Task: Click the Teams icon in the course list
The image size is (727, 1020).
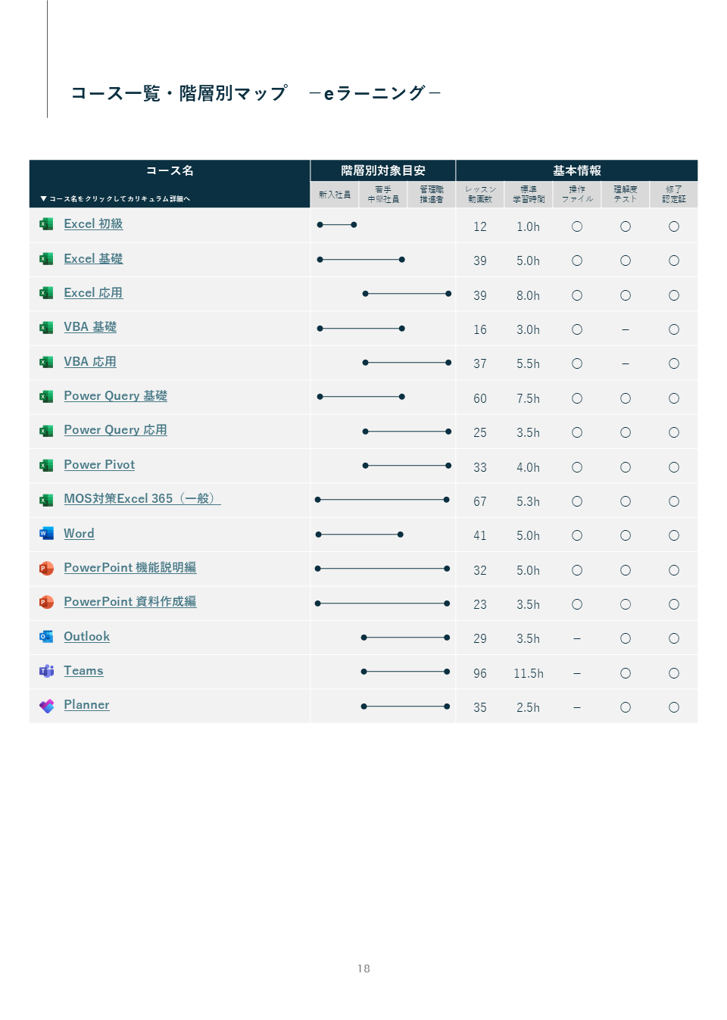Action: (46, 672)
